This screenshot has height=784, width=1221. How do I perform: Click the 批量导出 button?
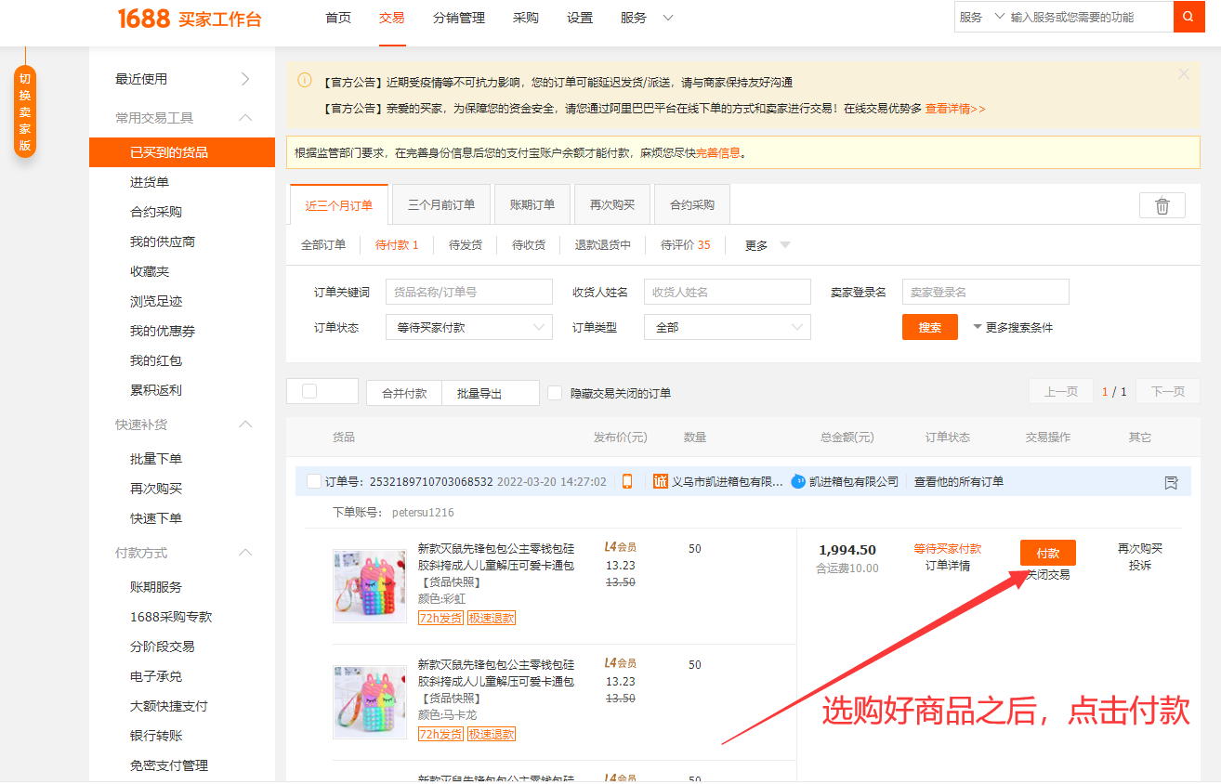[x=490, y=393]
